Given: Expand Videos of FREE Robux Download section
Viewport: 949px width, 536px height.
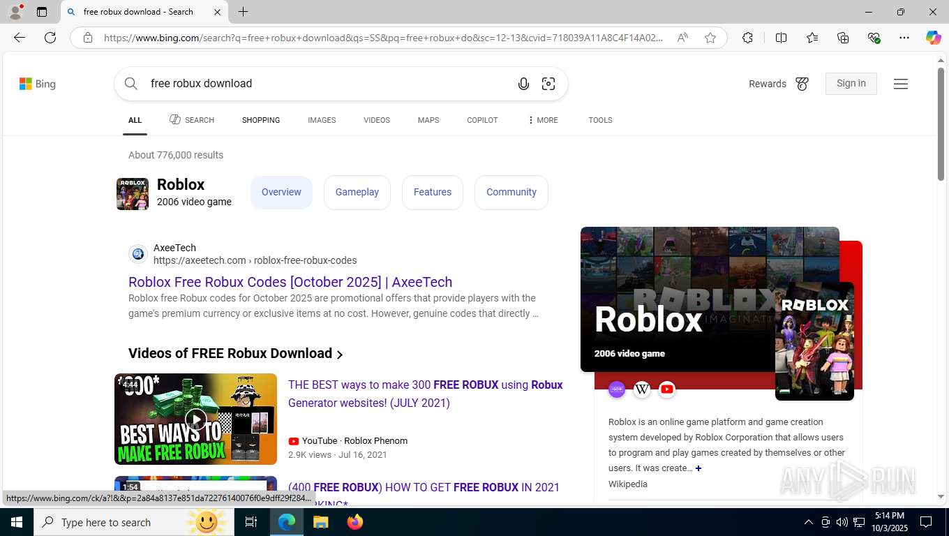Looking at the screenshot, I should (236, 354).
